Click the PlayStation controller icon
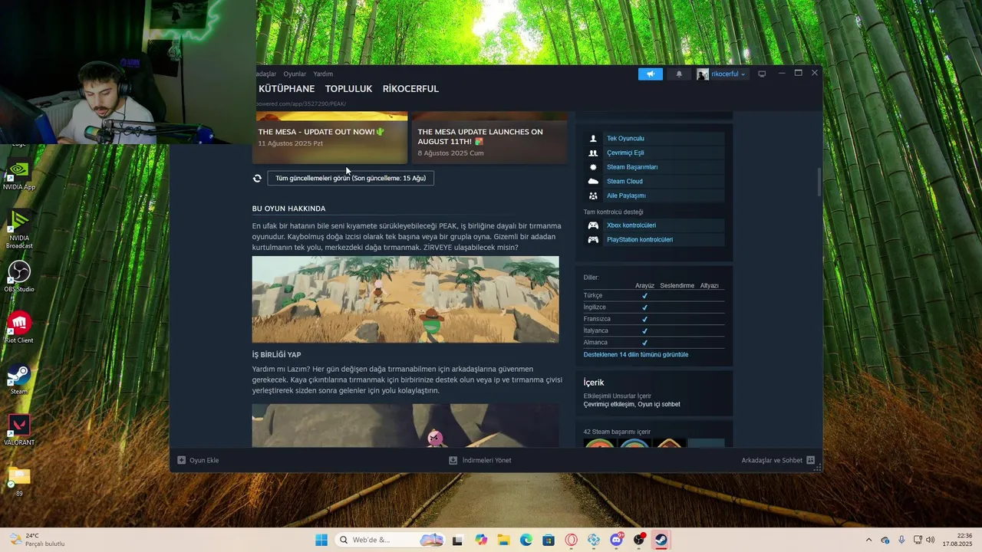This screenshot has height=552, width=982. [593, 240]
